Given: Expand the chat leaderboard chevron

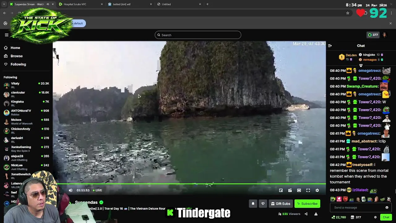Looking at the screenshot, I should [x=361, y=66].
